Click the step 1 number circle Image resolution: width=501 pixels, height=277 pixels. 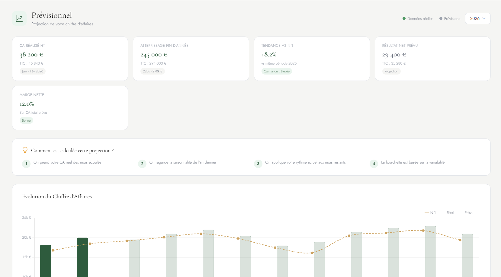click(x=26, y=164)
